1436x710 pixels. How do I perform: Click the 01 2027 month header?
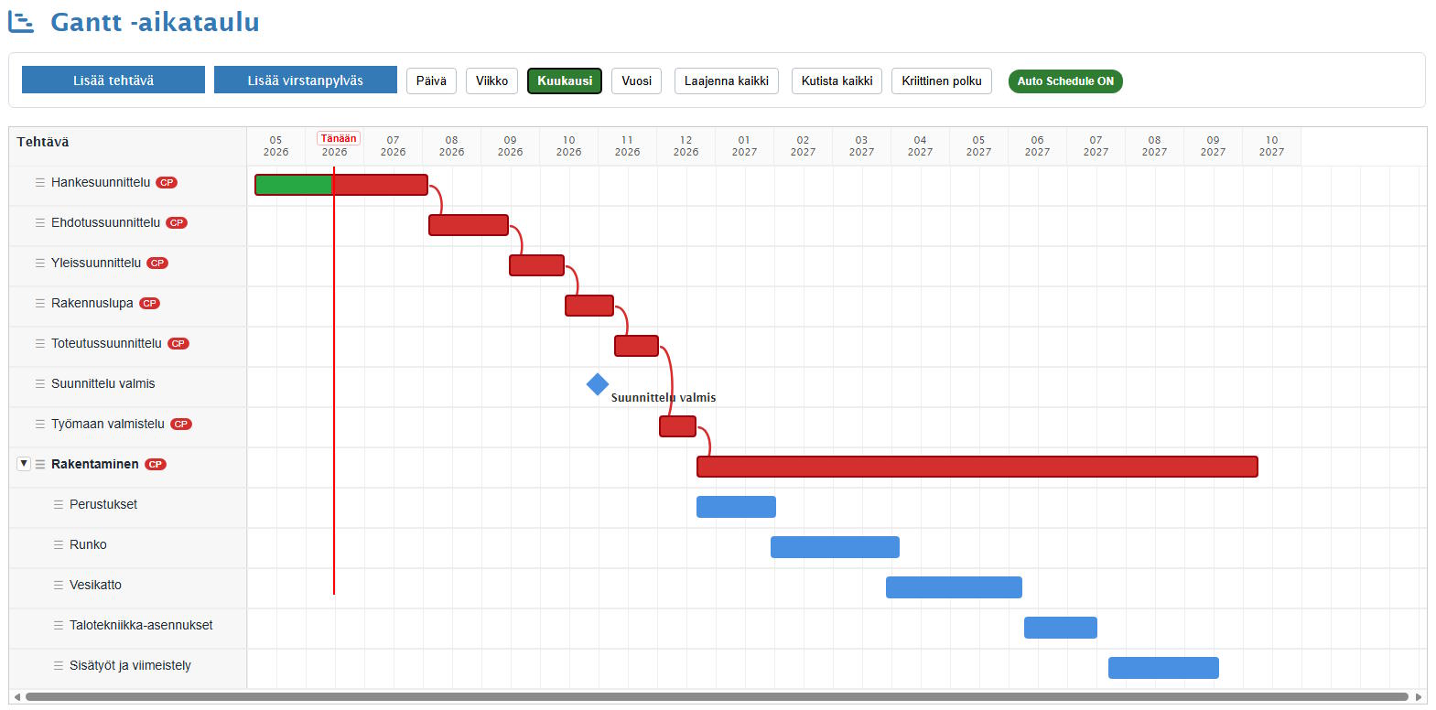point(744,146)
